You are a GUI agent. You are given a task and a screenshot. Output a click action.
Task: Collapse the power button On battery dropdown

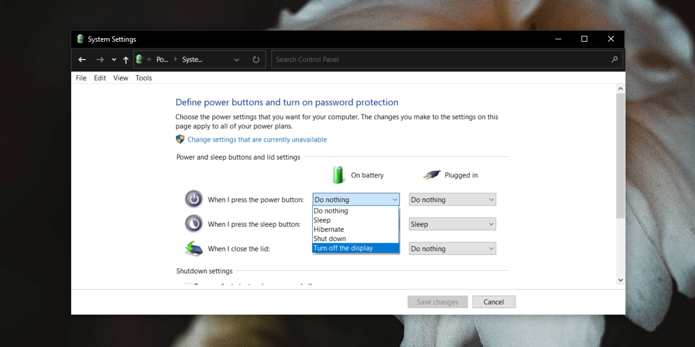tap(356, 200)
